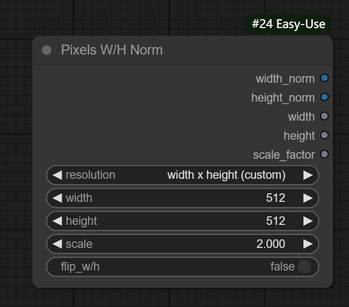The height and width of the screenshot is (307, 349).
Task: Toggle the flip_w/h switch
Action: pos(304,266)
